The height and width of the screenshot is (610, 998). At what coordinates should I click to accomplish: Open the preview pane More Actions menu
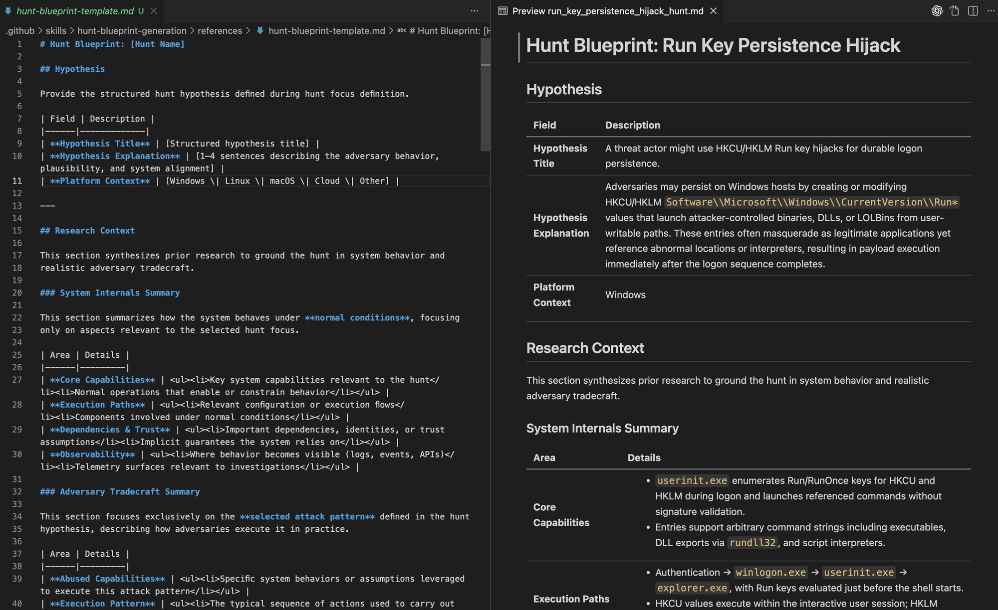[x=991, y=11]
